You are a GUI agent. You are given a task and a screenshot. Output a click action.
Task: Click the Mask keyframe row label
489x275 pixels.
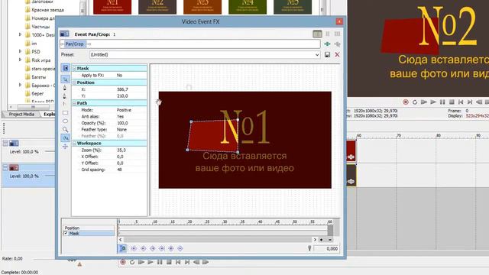pyautogui.click(x=74, y=233)
